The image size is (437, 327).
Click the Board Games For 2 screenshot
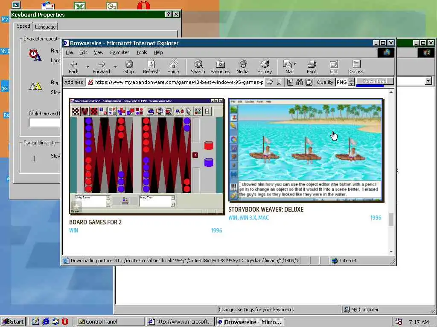coord(147,156)
